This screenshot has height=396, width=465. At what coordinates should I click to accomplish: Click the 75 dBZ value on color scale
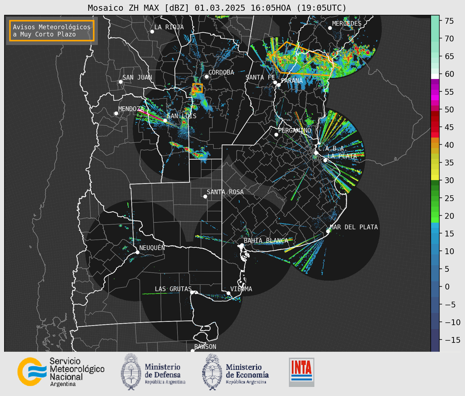[450, 21]
